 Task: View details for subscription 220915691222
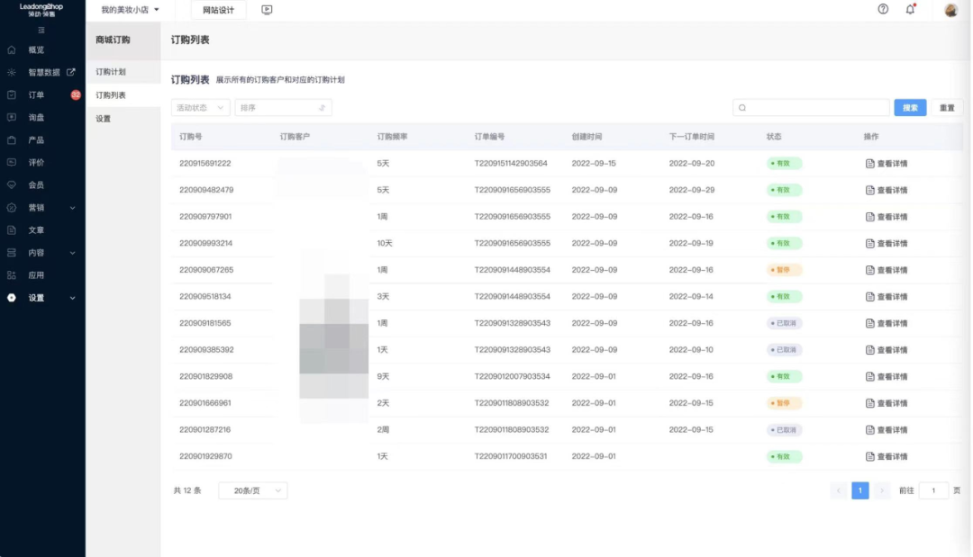point(887,164)
